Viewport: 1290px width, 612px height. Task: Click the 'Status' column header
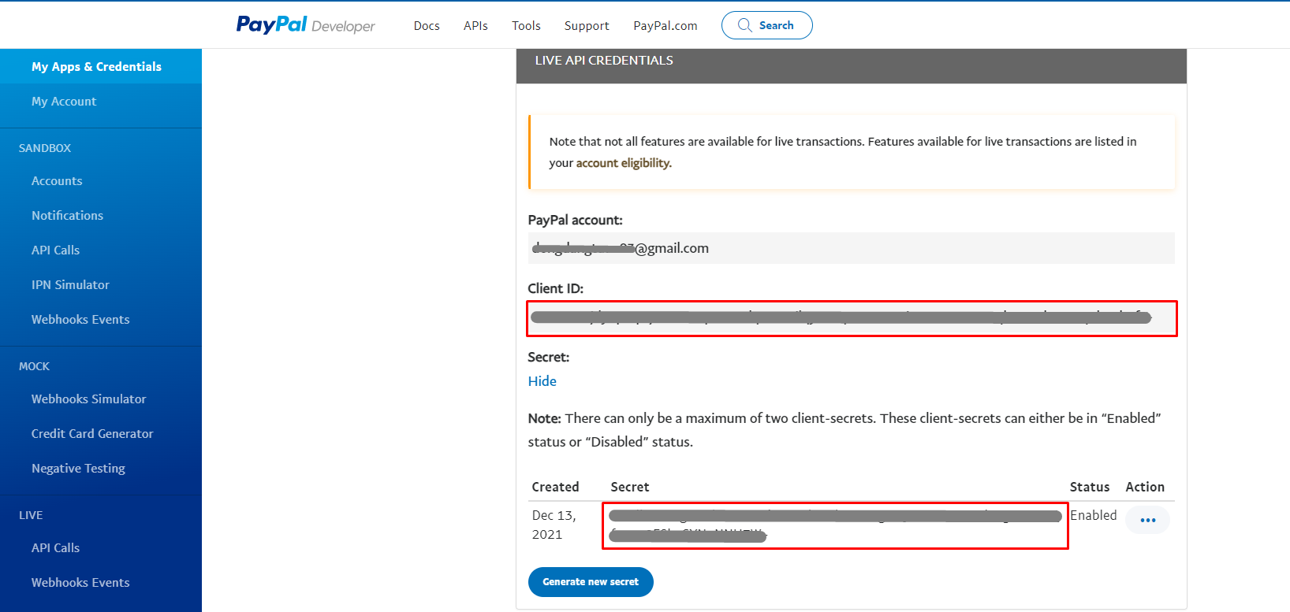[1090, 487]
